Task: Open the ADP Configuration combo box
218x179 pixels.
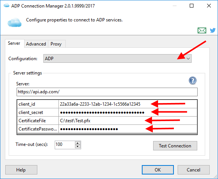Action: (x=117, y=59)
